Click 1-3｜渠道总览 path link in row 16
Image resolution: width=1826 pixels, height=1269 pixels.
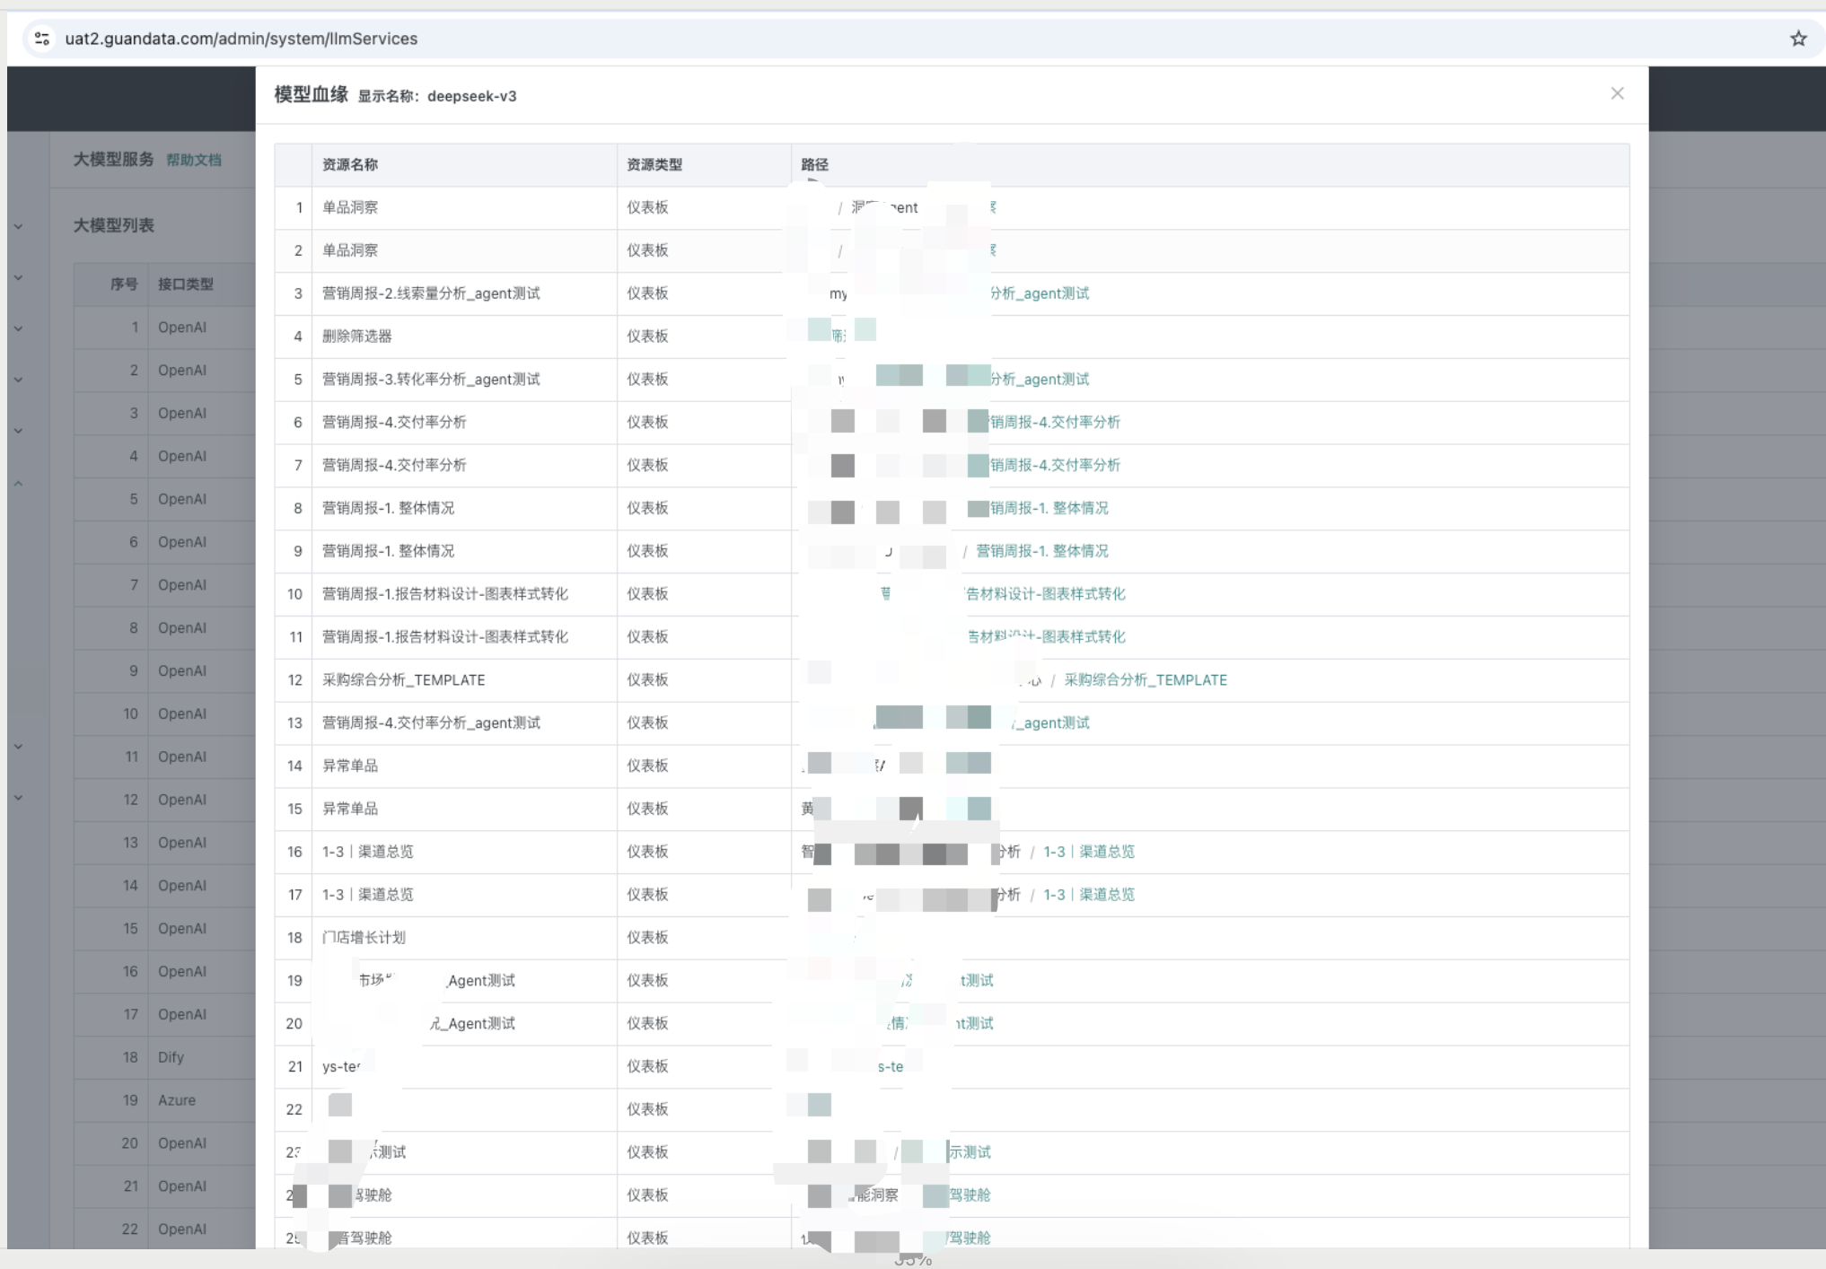(1088, 852)
